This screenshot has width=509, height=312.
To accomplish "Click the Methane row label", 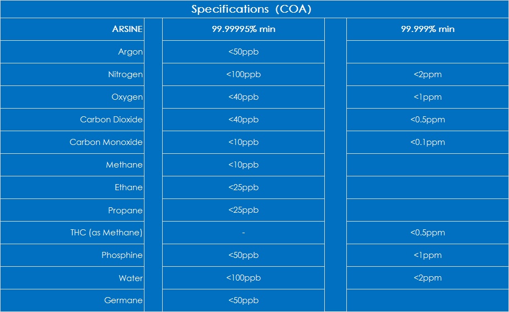I will click(x=124, y=165).
